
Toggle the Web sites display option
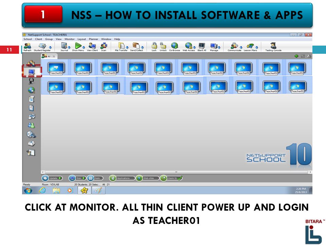pyautogui.click(x=147, y=178)
